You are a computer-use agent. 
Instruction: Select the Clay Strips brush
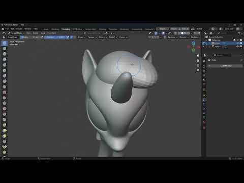(x=5, y=59)
